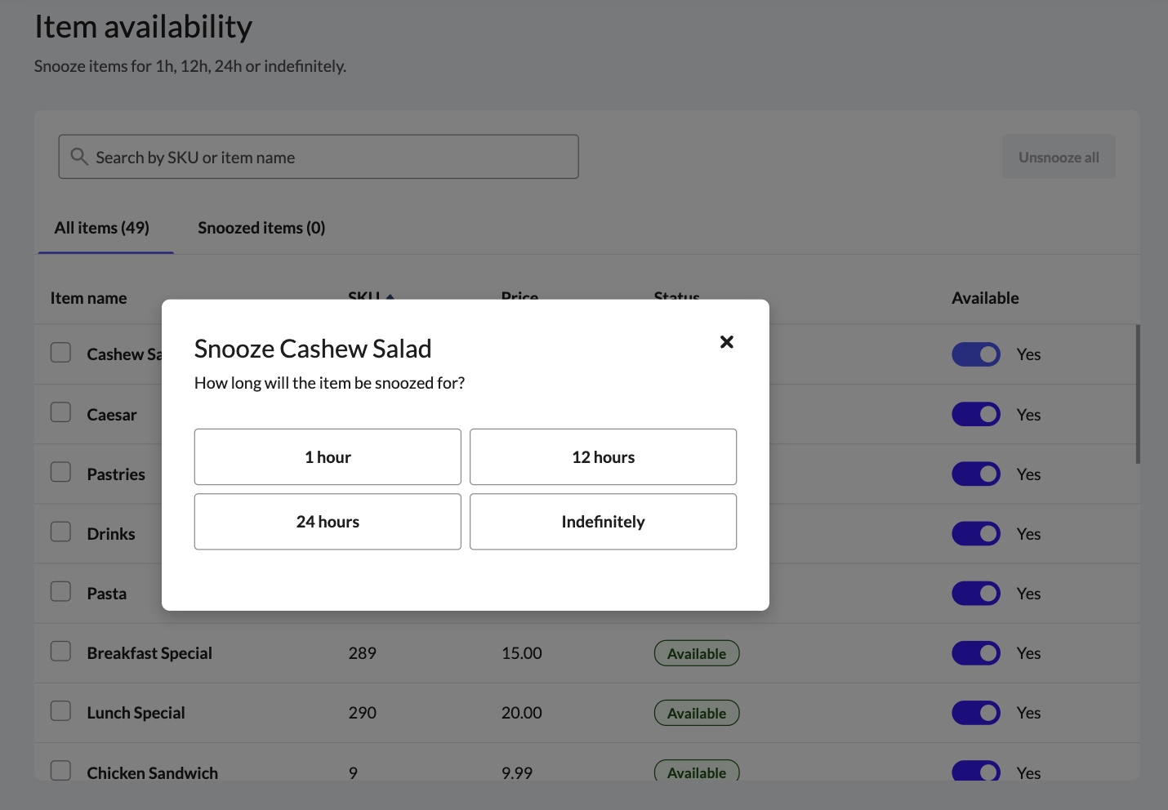
Task: Select 24 hours snooze duration
Action: click(x=328, y=522)
